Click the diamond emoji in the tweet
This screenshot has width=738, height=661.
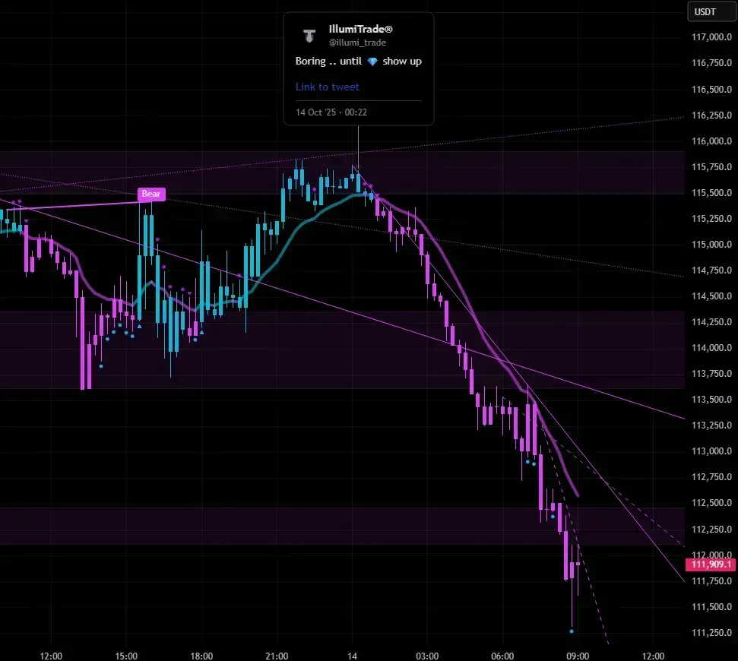pos(372,62)
